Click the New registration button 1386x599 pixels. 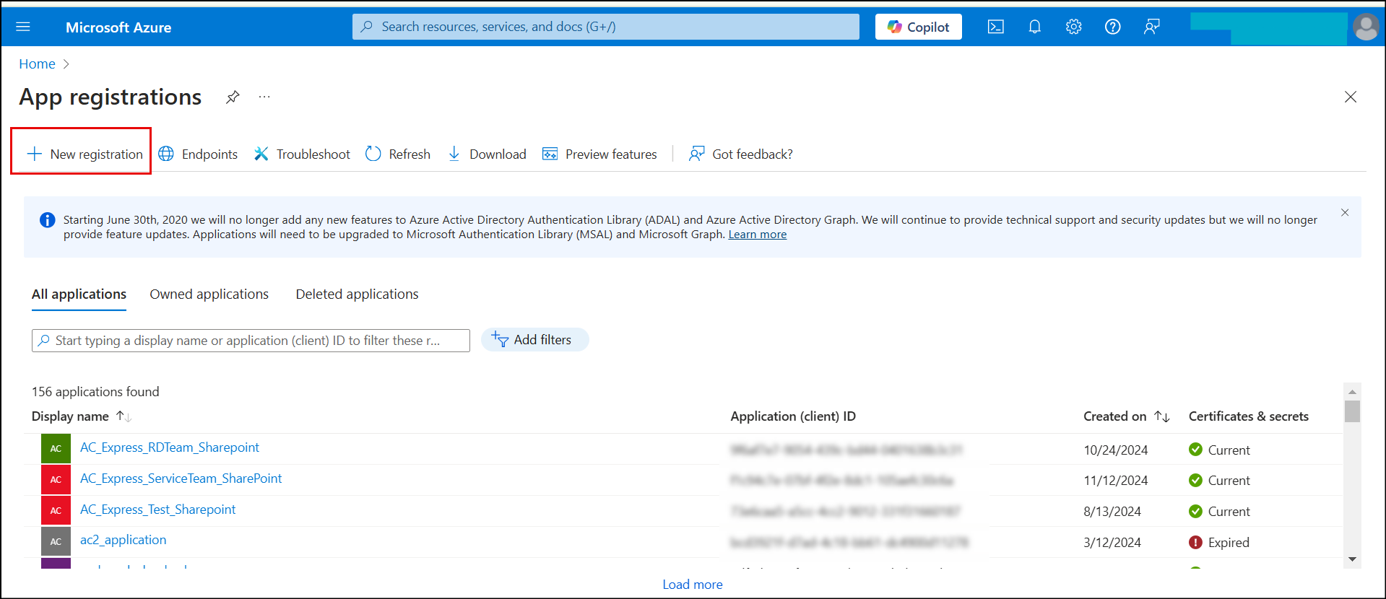85,154
